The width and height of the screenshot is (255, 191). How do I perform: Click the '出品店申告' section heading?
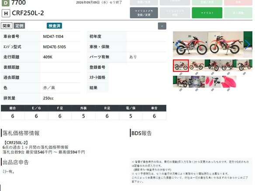pos(16,162)
